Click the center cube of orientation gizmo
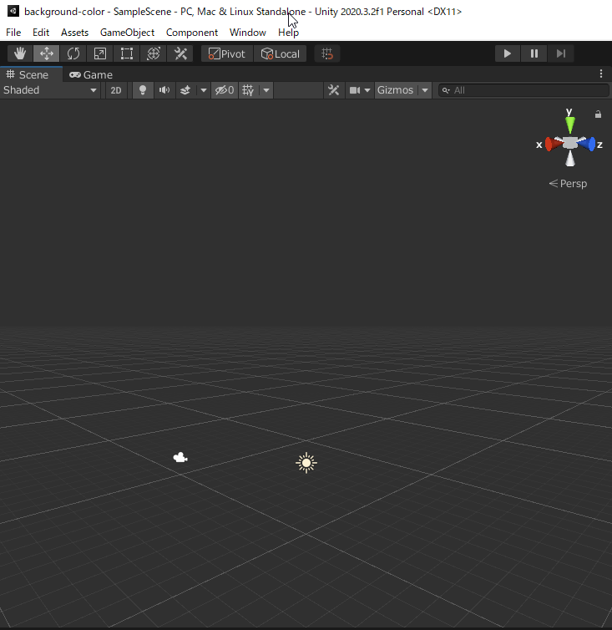Screen dimensions: 612x630 [x=569, y=143]
